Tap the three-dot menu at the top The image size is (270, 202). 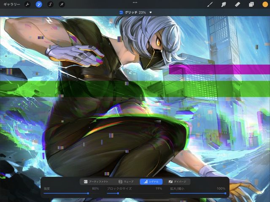point(135,3)
